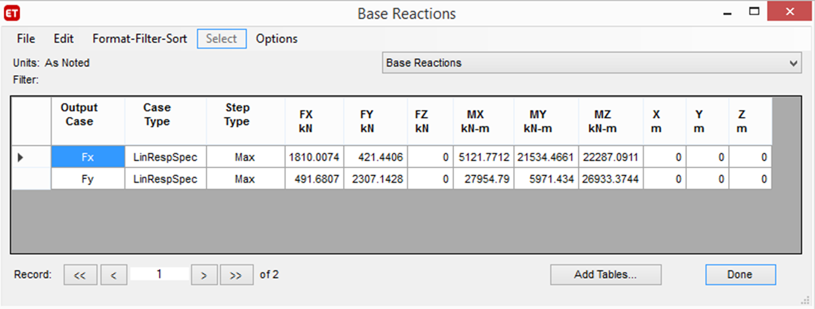Click the record number input field
Image resolution: width=815 pixels, height=309 pixels.
pos(159,275)
